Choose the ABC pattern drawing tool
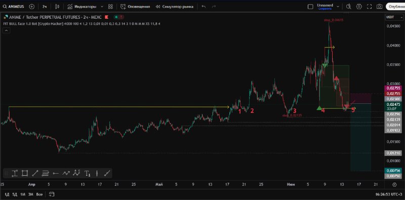Image resolution: width=405 pixels, height=200 pixels. tap(76, 173)
